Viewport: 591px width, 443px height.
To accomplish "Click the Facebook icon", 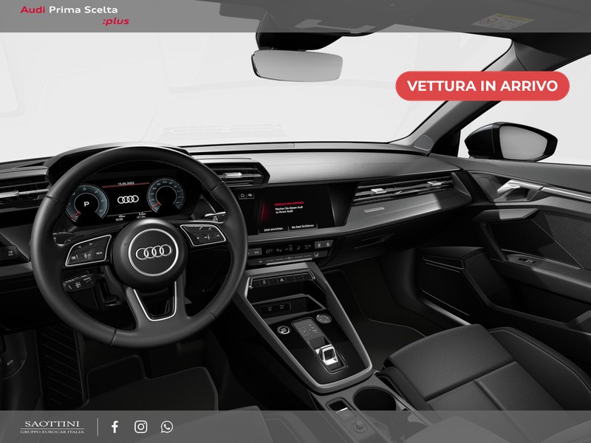I will [x=115, y=427].
